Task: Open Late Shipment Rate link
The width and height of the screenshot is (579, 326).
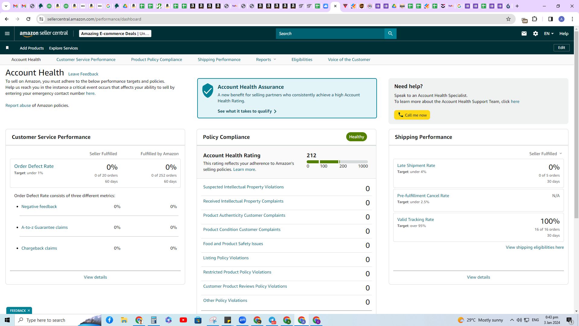Action: tap(416, 165)
